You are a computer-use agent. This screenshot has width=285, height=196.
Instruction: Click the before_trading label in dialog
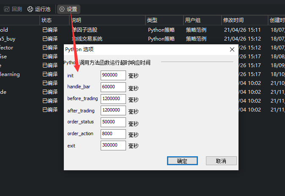coord(82,98)
